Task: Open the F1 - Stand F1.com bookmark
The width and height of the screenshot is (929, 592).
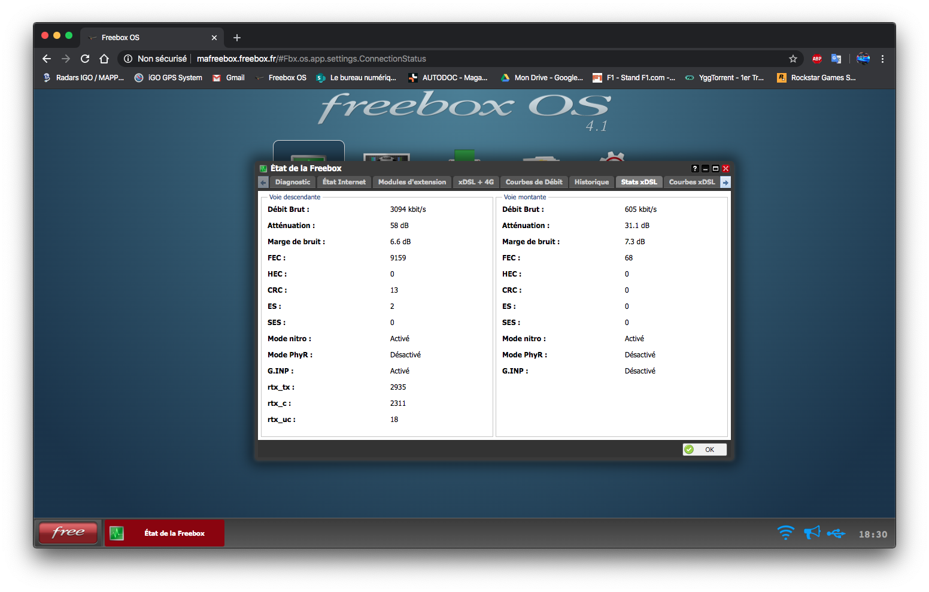Action: coord(634,78)
